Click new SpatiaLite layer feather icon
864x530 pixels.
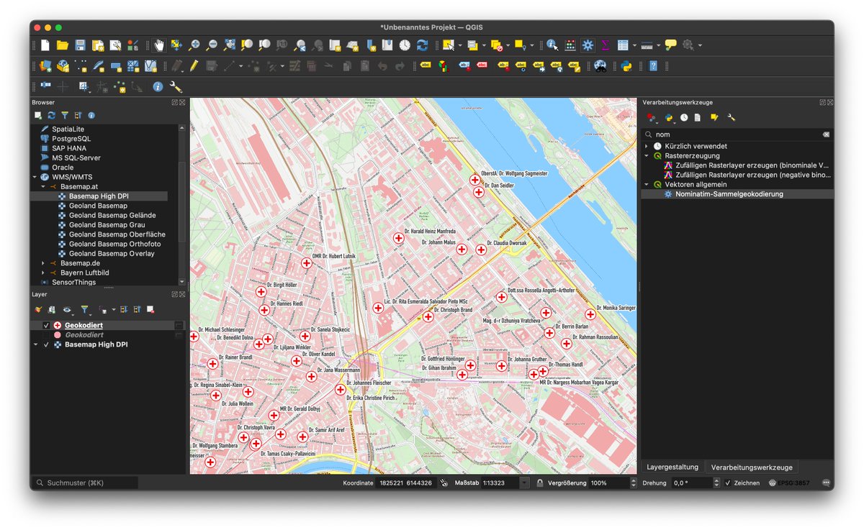point(98,65)
